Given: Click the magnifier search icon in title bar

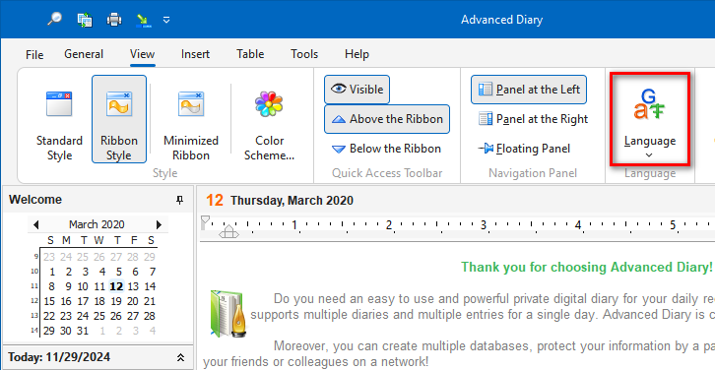Looking at the screenshot, I should pyautogui.click(x=55, y=19).
